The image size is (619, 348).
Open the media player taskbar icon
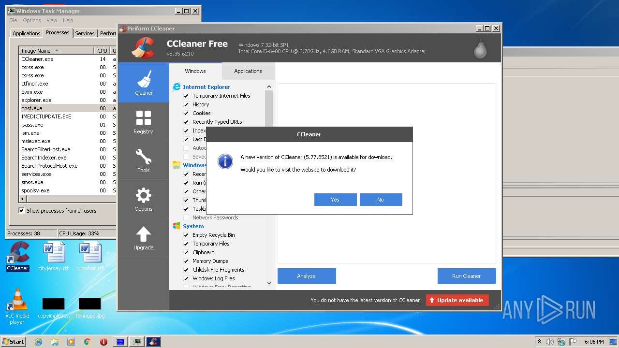coord(71,342)
